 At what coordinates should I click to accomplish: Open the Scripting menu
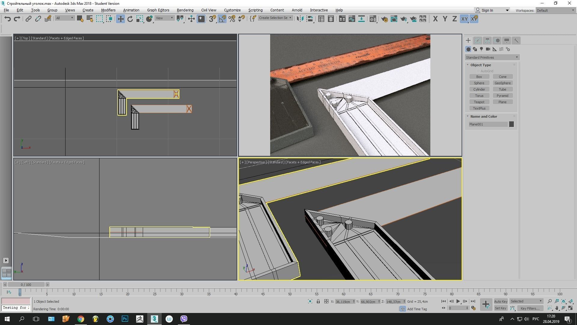(x=255, y=10)
